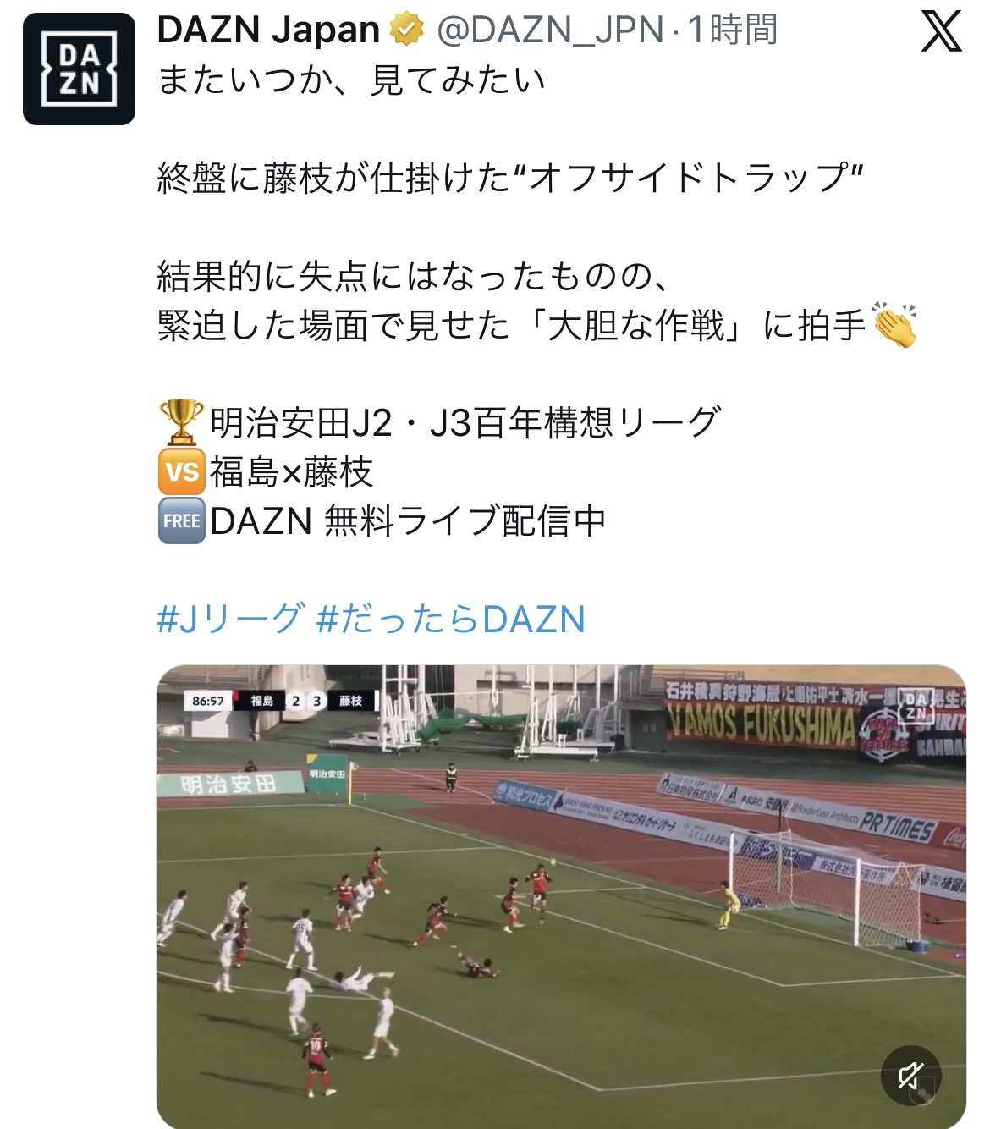Click the clapping hands emoji

coord(894,326)
